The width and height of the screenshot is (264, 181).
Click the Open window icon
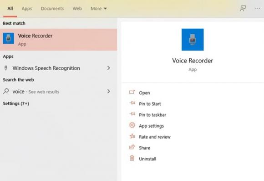[x=132, y=92]
